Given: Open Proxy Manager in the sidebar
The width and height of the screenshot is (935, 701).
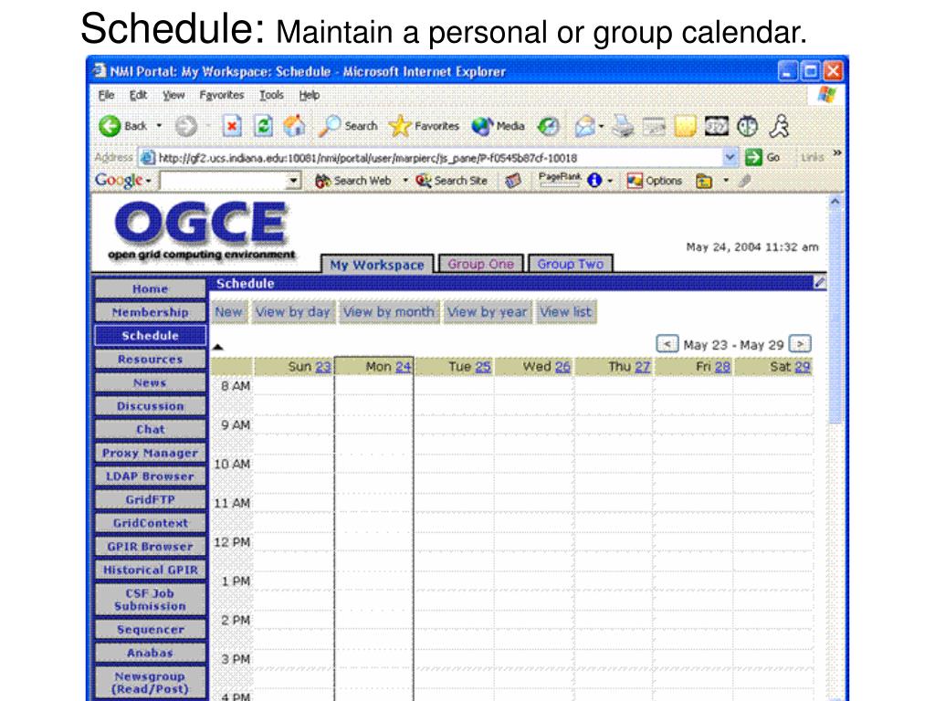Looking at the screenshot, I should (x=151, y=453).
